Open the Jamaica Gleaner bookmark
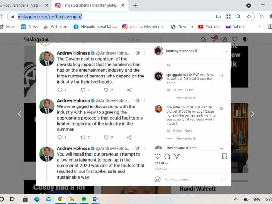This screenshot has width=272, height=204. [144, 27]
